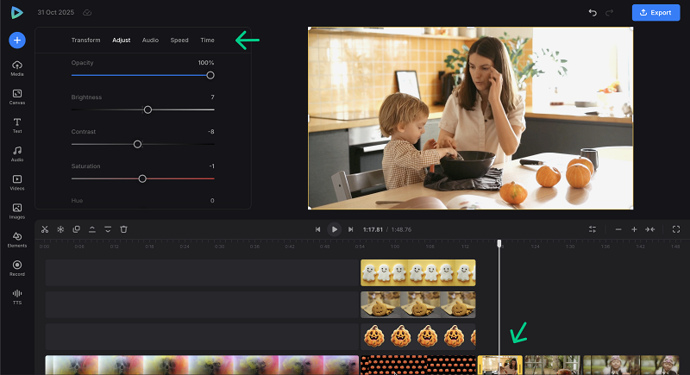Skip to next clip button

pos(350,229)
